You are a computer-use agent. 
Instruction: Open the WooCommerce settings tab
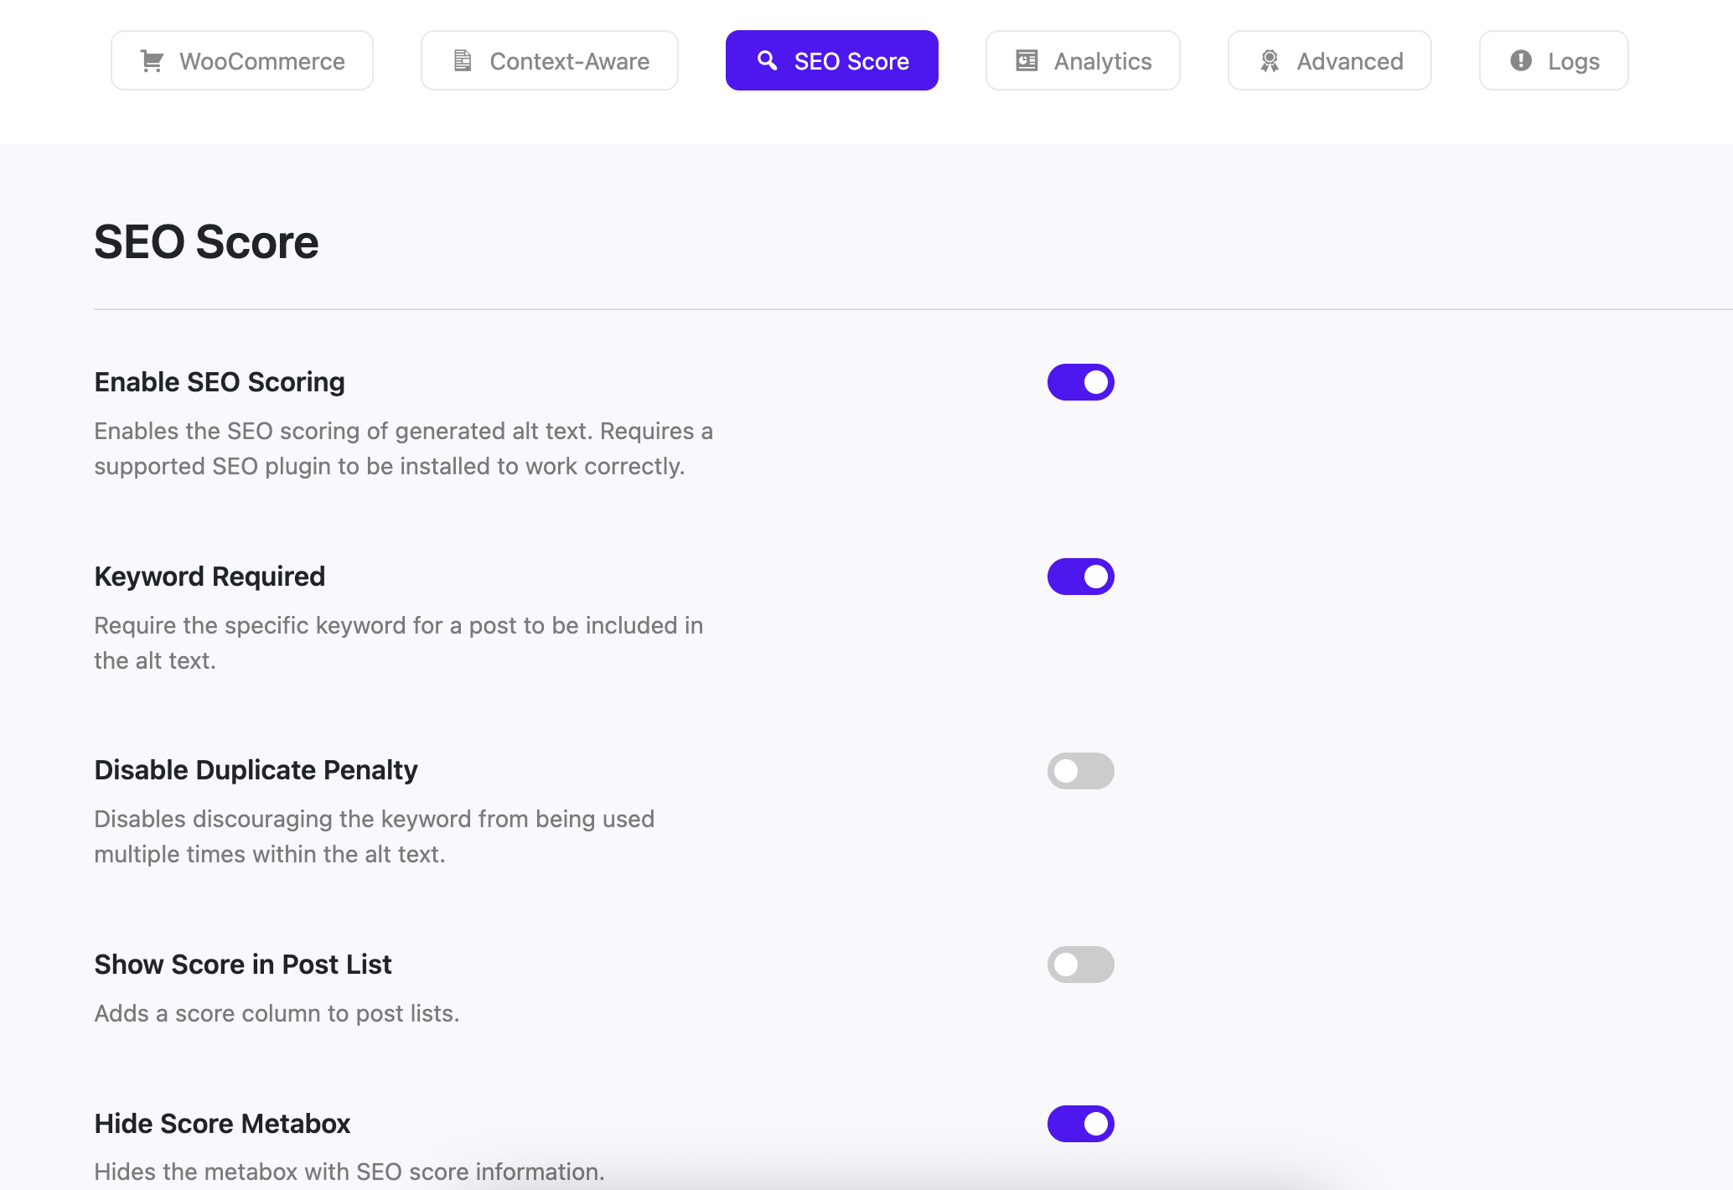pos(242,60)
